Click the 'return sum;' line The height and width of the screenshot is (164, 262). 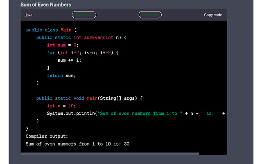(61, 75)
